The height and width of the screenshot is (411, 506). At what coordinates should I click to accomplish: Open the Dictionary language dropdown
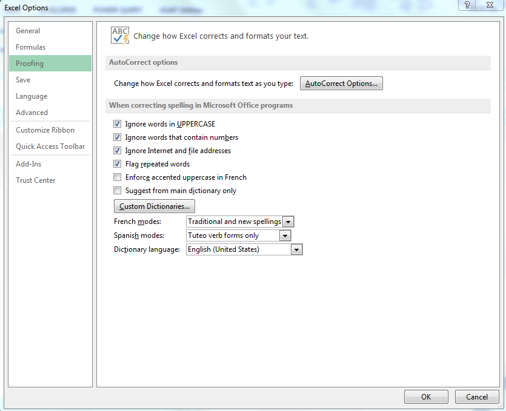click(296, 249)
